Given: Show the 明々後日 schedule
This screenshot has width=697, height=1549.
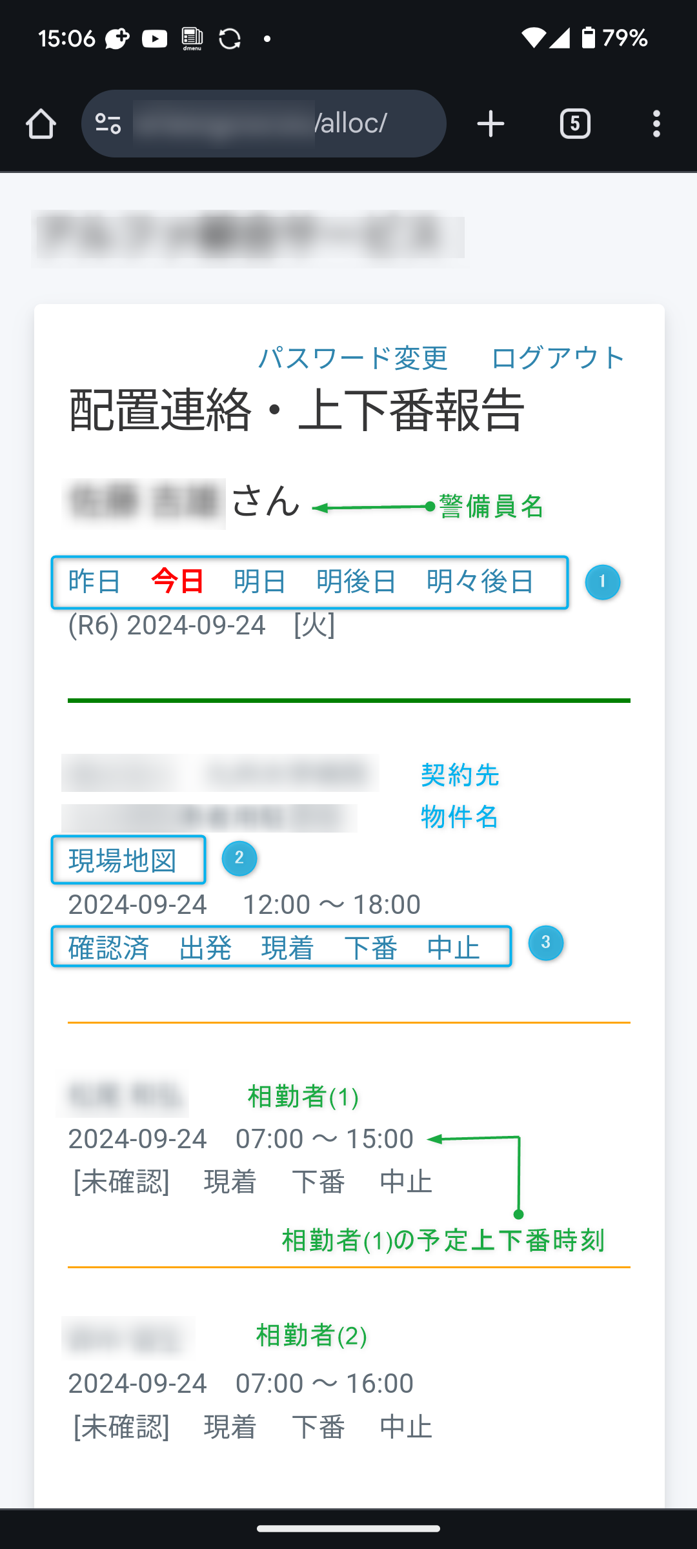Looking at the screenshot, I should point(480,582).
